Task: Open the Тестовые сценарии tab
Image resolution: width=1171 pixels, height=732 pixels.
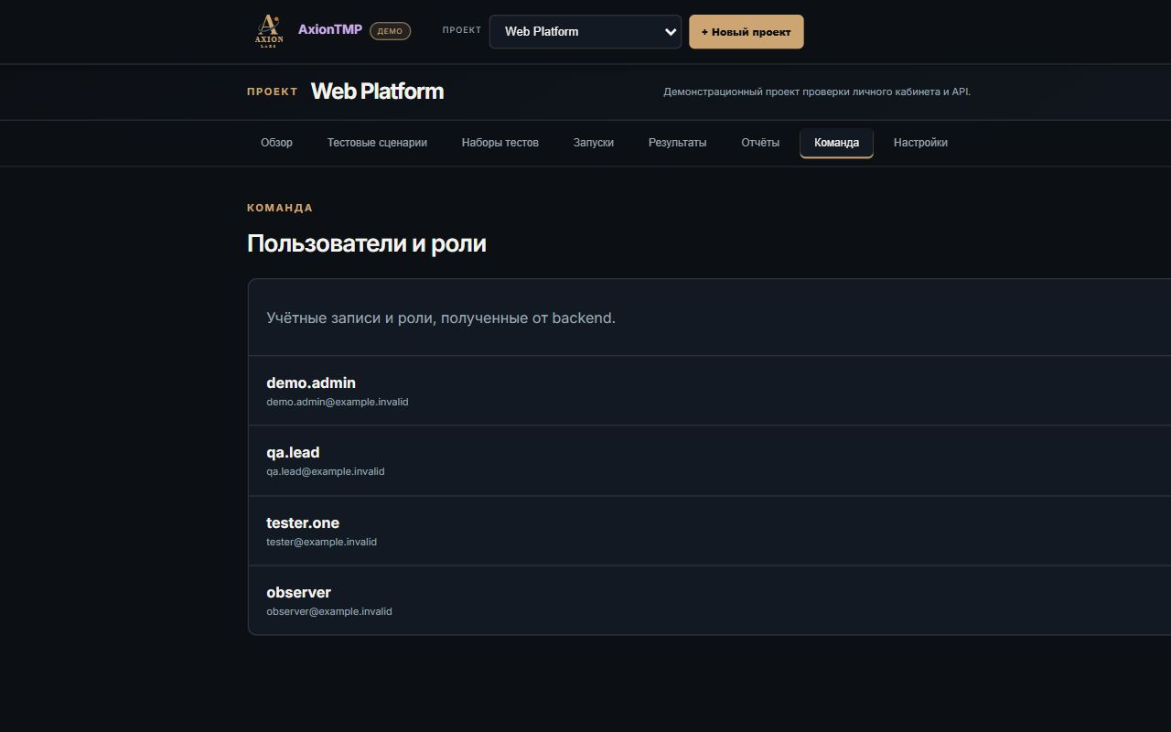Action: [377, 143]
